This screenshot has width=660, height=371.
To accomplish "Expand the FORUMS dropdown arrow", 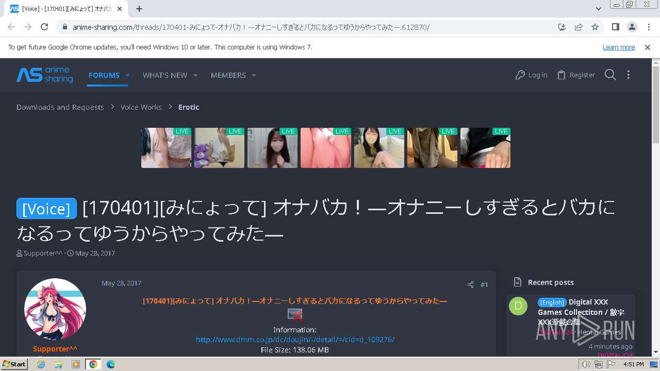I will pos(127,75).
